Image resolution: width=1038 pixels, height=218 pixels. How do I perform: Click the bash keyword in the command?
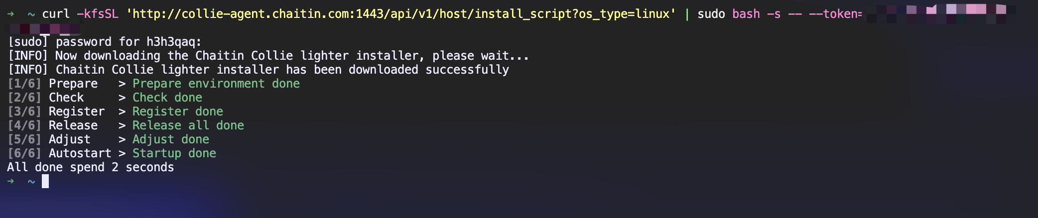pyautogui.click(x=746, y=14)
